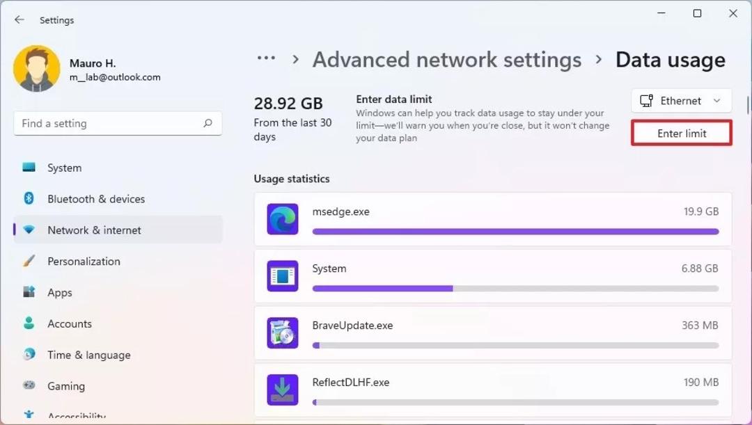Click the BraveUpdate.exe installer icon
This screenshot has height=425, width=752.
(x=283, y=332)
